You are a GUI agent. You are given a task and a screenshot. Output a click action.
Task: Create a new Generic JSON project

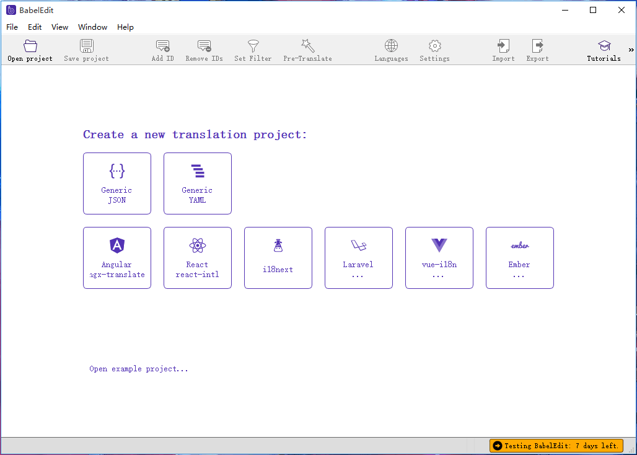[116, 183]
